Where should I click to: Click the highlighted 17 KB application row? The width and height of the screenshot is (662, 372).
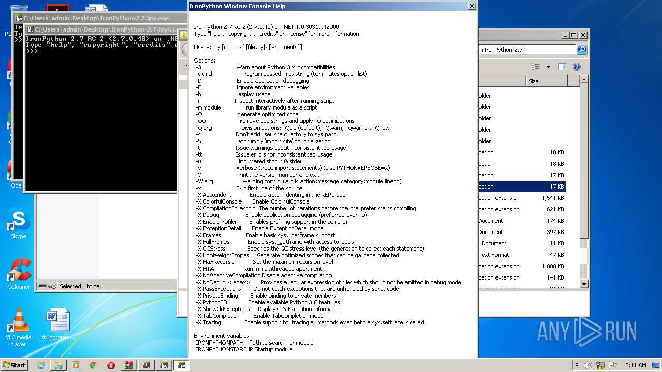point(522,187)
